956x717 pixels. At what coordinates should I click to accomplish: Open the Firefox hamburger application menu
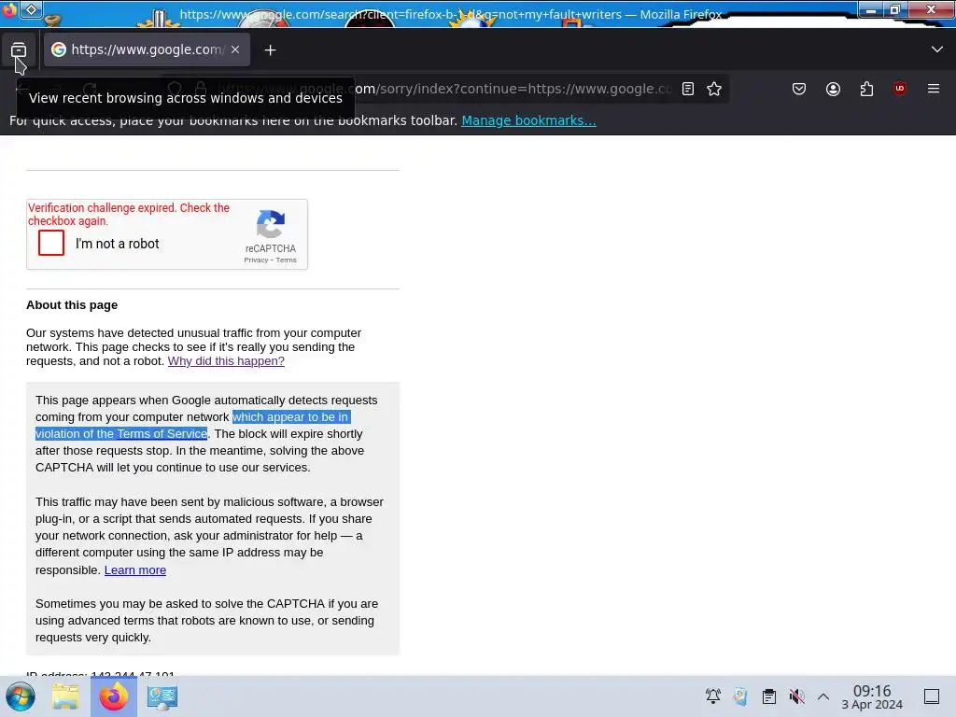[x=933, y=89]
